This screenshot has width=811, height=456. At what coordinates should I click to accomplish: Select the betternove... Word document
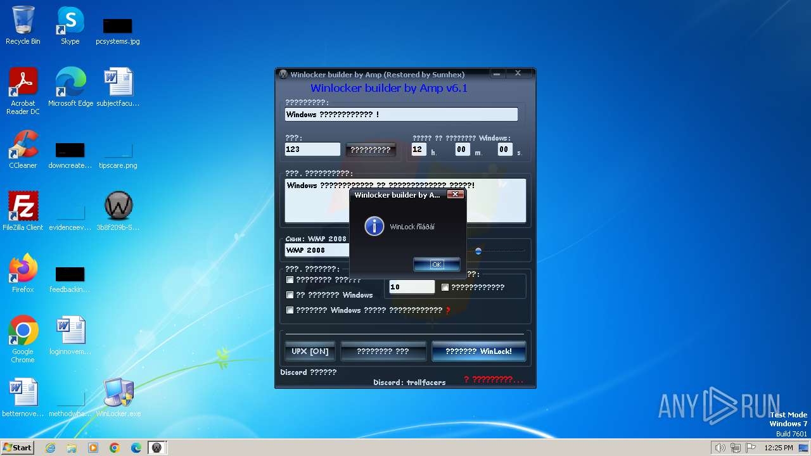(23, 398)
